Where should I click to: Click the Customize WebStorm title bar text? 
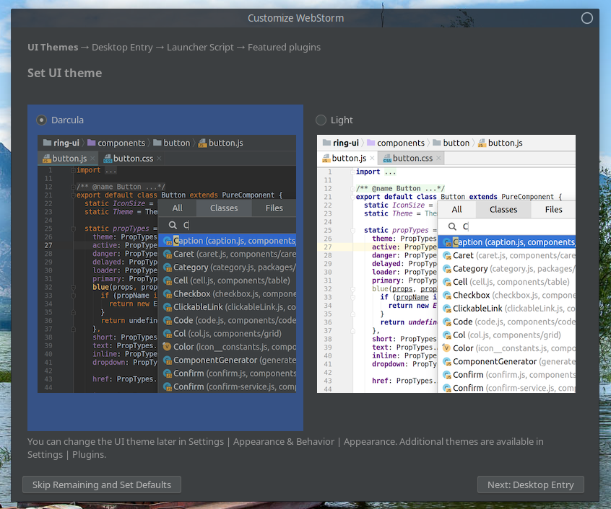coord(296,18)
